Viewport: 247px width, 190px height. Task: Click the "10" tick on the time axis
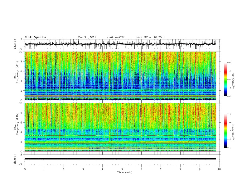tap(219, 169)
